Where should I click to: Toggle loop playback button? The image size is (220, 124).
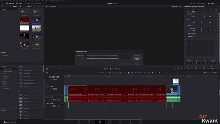[119, 69]
